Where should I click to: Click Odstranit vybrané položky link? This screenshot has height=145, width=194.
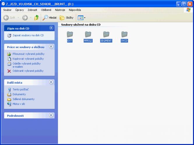pyautogui.click(x=28, y=71)
